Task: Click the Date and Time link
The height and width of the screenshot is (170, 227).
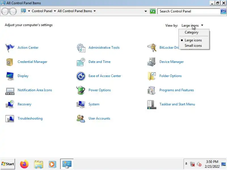Action: point(100,62)
